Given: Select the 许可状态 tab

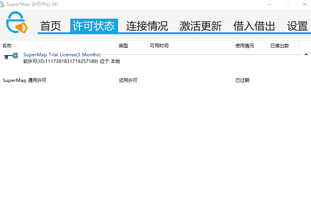Looking at the screenshot, I should 94,26.
